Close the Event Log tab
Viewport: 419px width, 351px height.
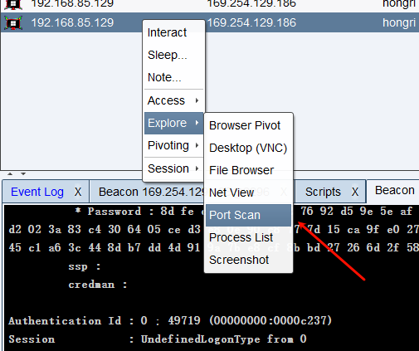coord(78,192)
